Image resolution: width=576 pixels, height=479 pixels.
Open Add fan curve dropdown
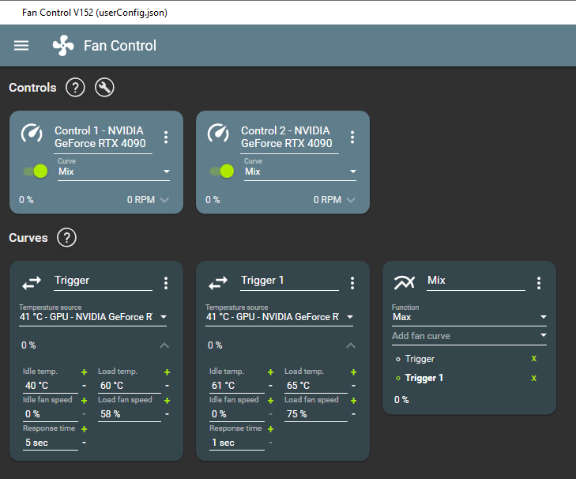point(469,336)
